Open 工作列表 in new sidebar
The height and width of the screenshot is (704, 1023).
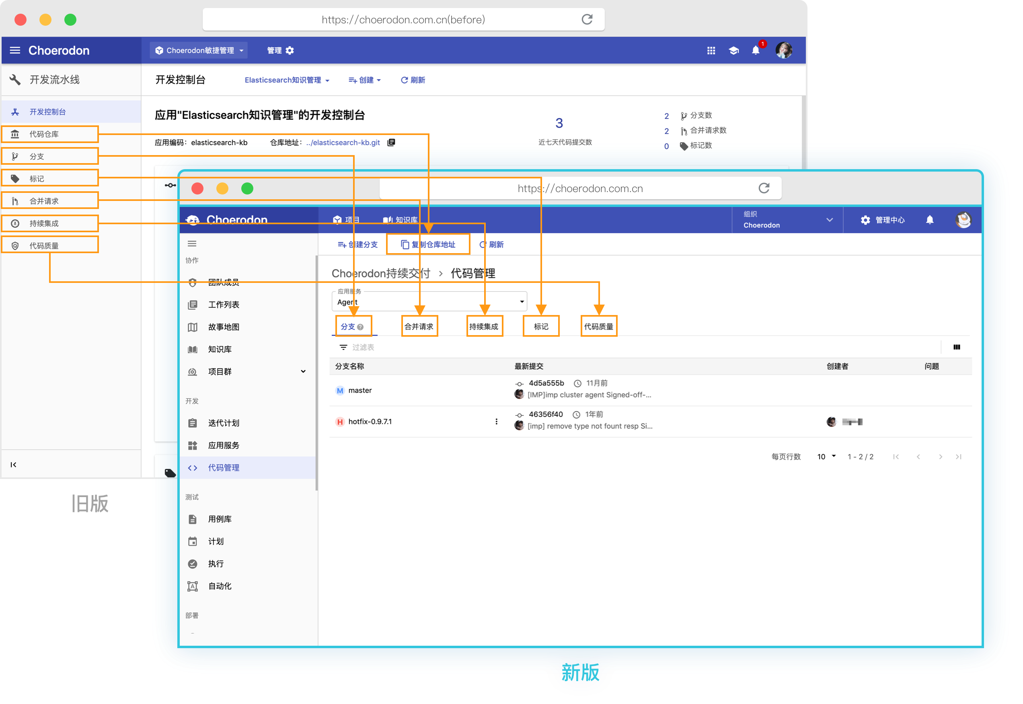pos(249,304)
